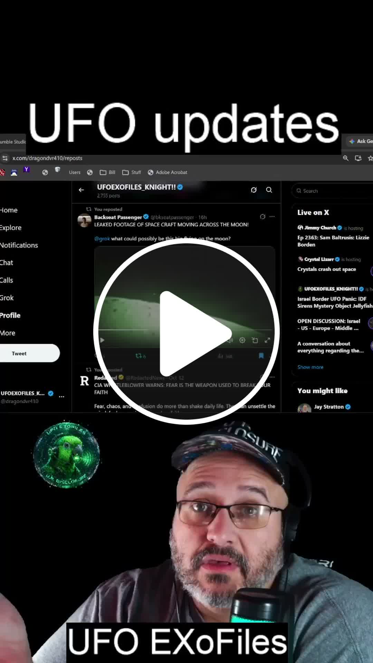Click the @grok mention link in the post
Viewport: 373px width, 663px height.
102,239
